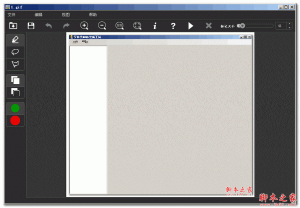This screenshot has width=300, height=208.
Task: Adjust the marker size slider
Action: [255, 26]
